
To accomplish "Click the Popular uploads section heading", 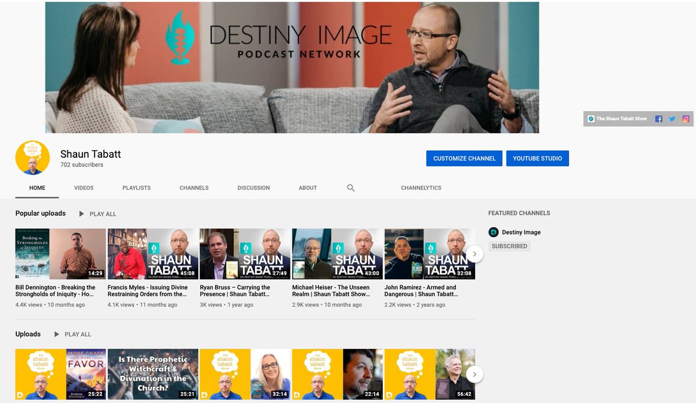I will [41, 213].
